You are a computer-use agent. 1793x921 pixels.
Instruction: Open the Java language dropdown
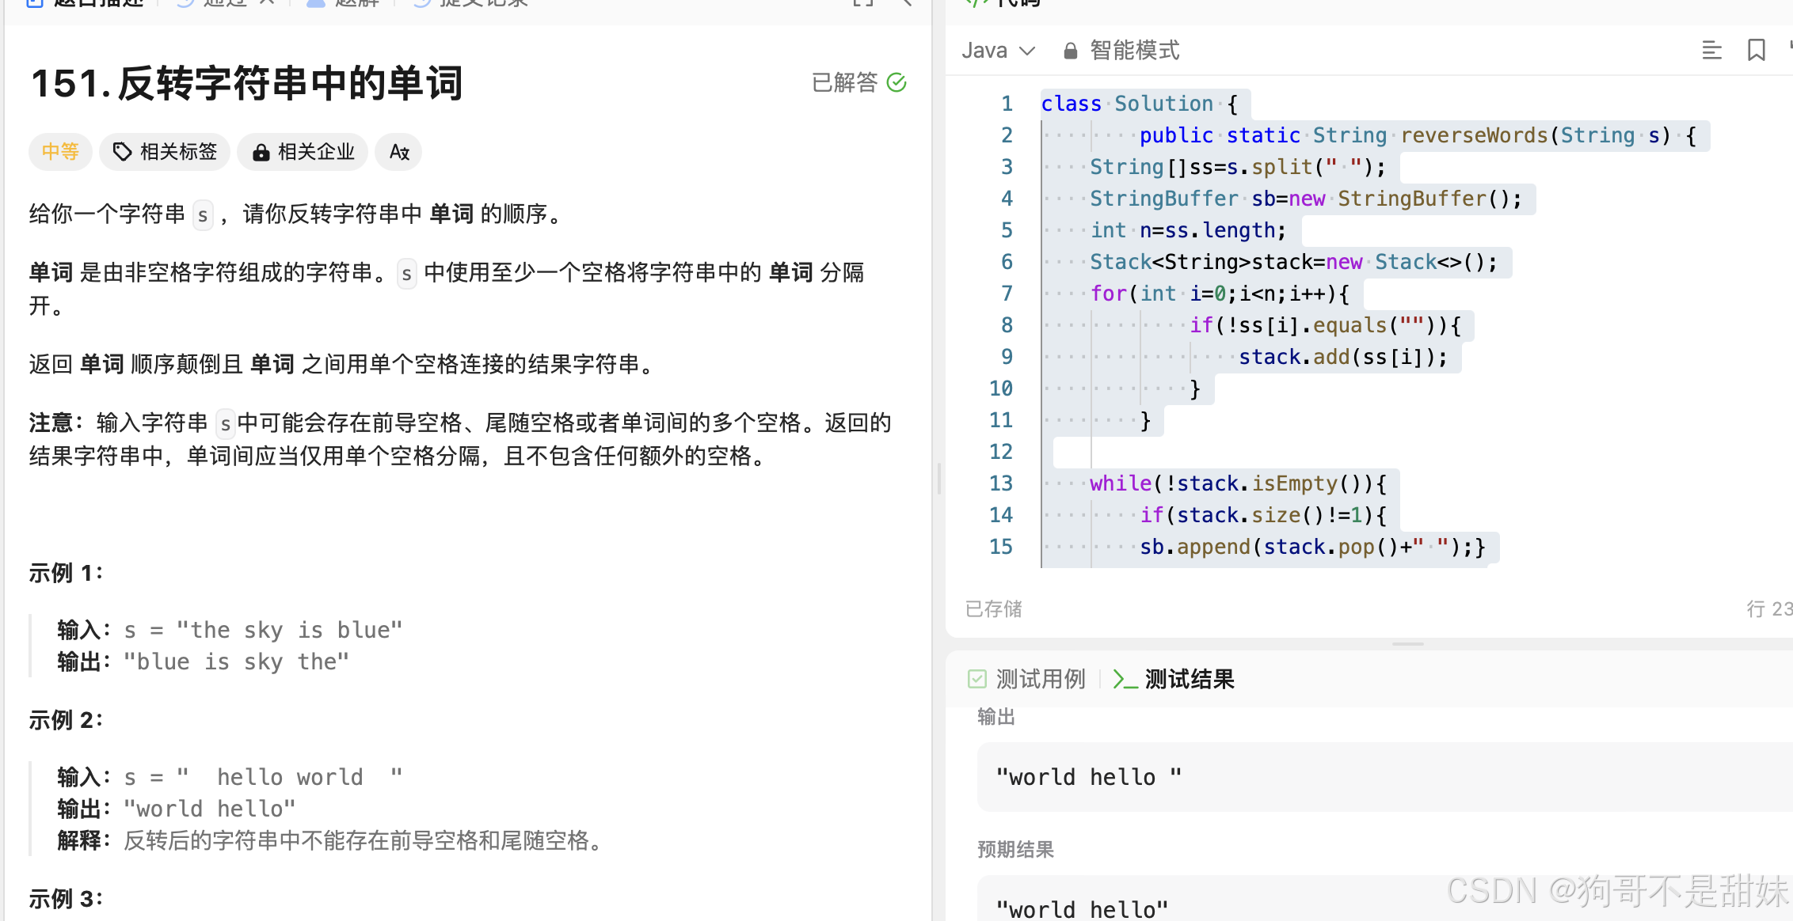point(998,51)
